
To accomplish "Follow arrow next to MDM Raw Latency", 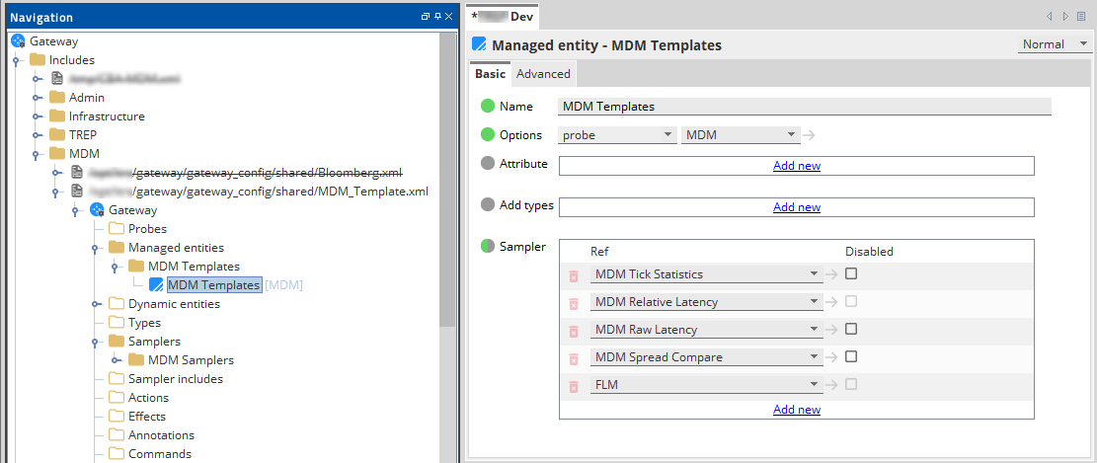I will tap(832, 330).
